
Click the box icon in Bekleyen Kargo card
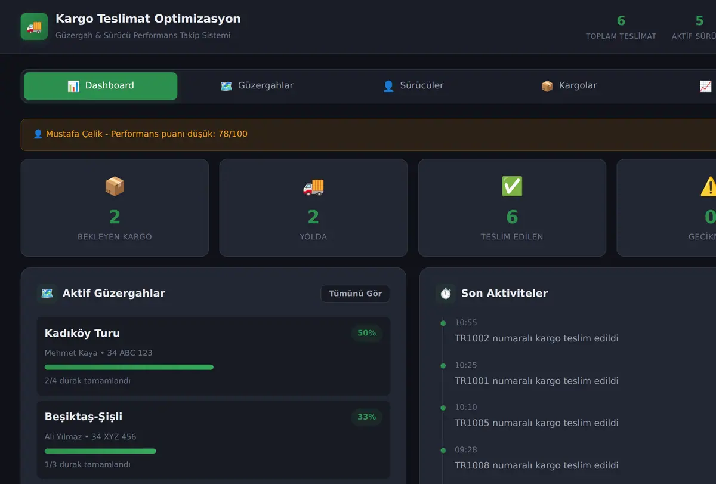(x=115, y=187)
